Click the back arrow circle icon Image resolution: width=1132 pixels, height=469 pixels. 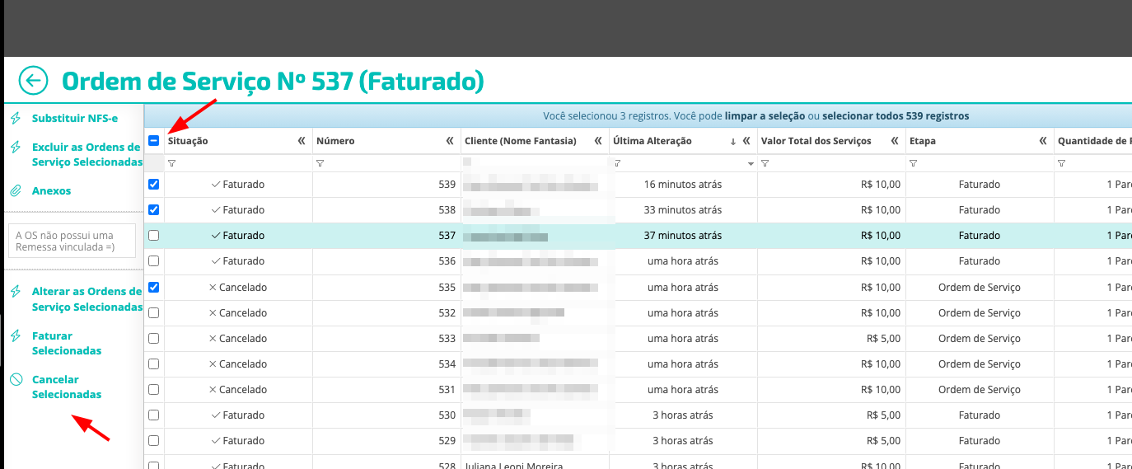[33, 81]
